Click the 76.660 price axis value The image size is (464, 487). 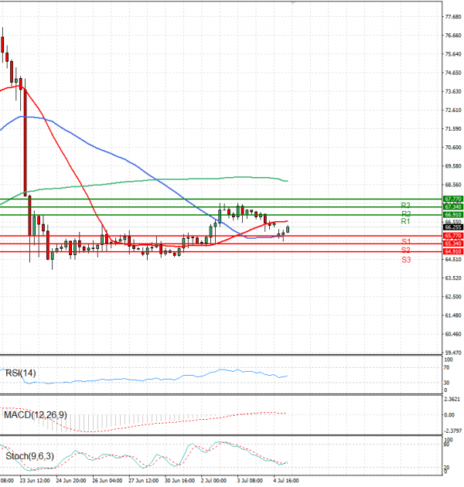(x=453, y=36)
